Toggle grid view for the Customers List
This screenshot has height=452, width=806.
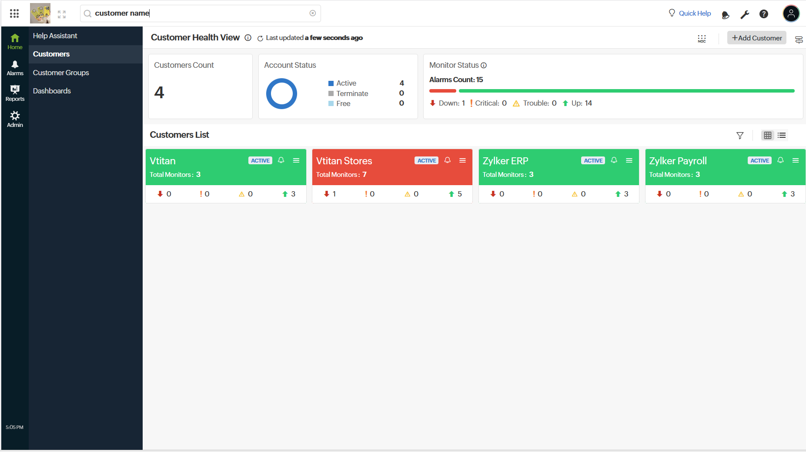[x=767, y=136]
